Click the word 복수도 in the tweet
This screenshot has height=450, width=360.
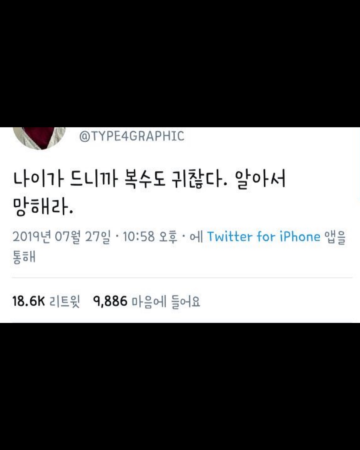coord(144,180)
